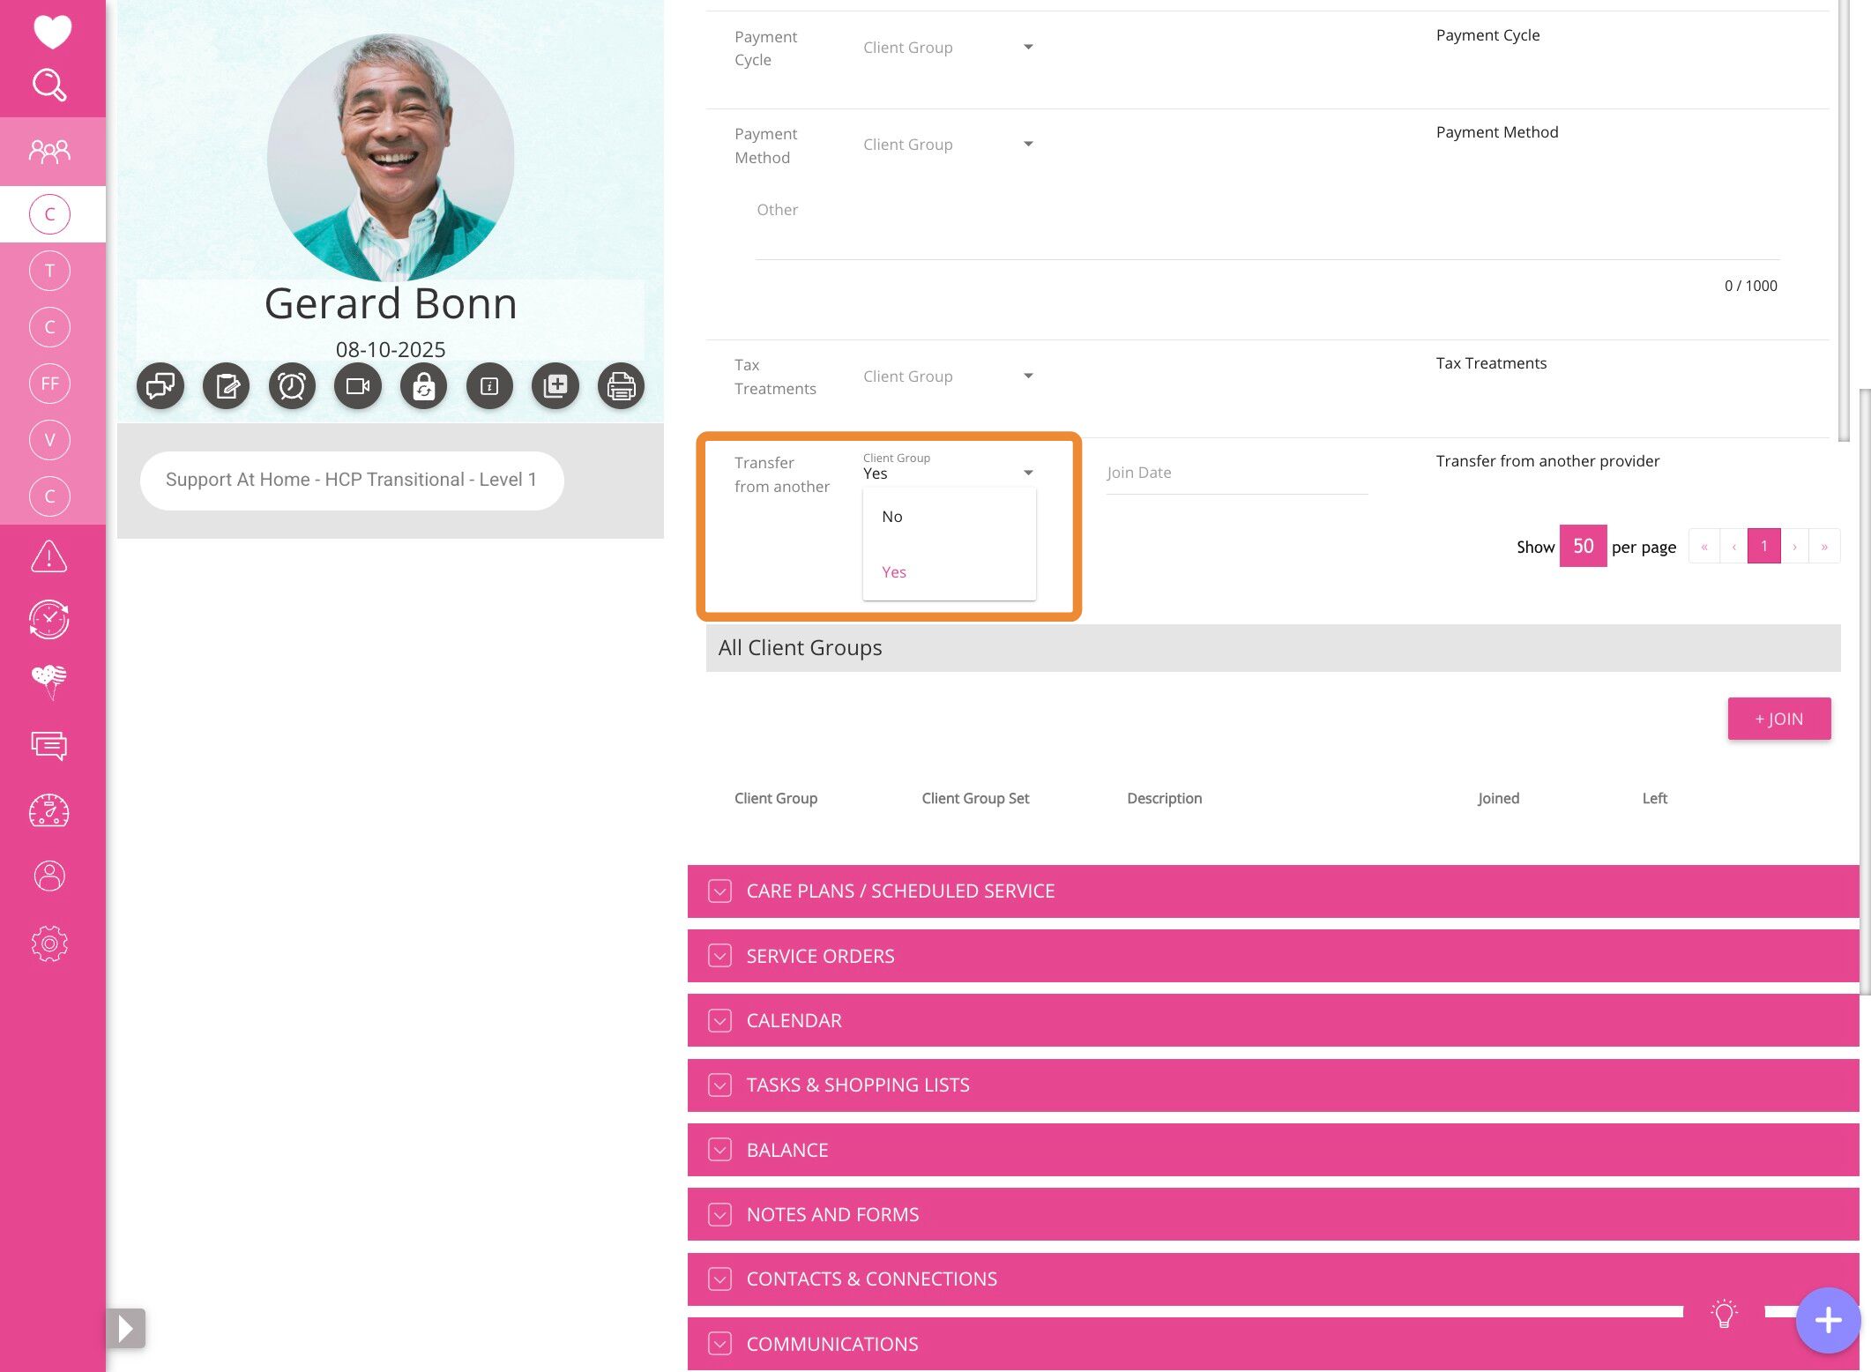Open the Tax Treatments dropdown
1871x1372 pixels.
(x=948, y=377)
